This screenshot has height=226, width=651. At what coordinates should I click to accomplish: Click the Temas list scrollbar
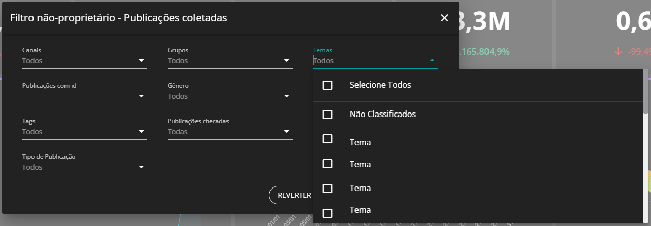click(645, 91)
